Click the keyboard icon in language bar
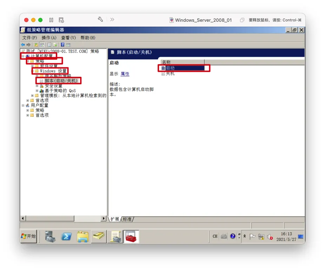325x270 pixels. (x=224, y=236)
